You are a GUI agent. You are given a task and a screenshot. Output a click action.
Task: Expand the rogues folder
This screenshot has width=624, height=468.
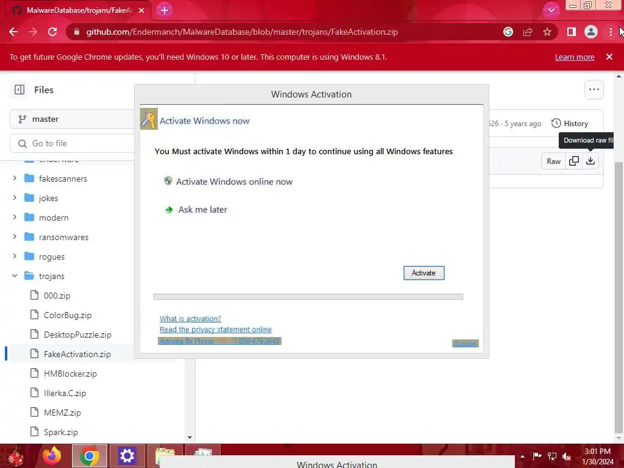coord(15,257)
